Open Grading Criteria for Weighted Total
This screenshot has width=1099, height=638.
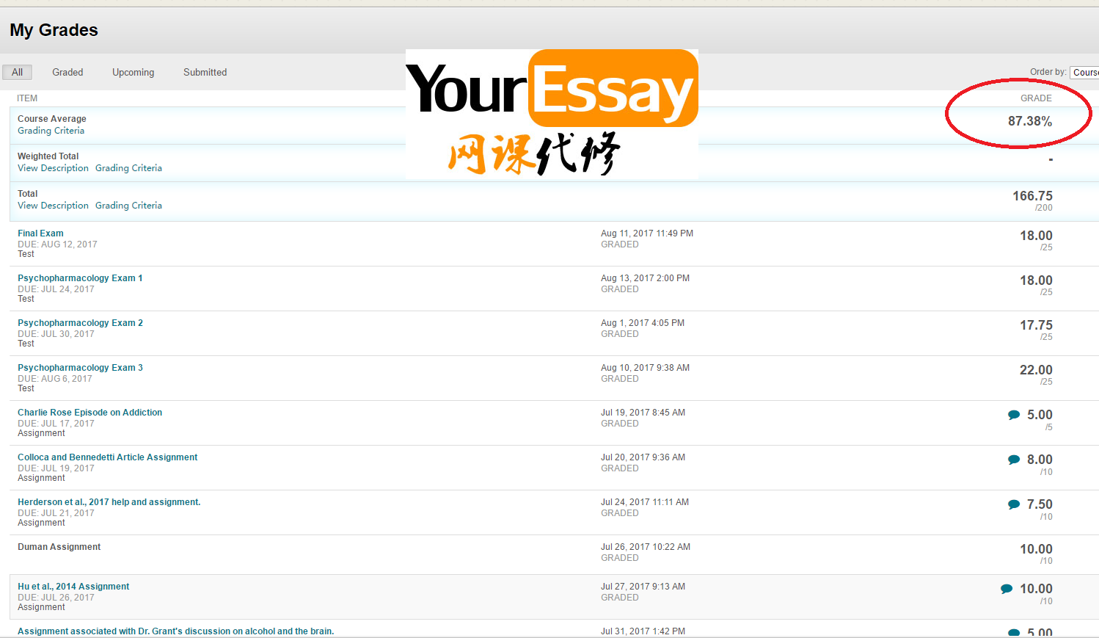click(x=128, y=168)
